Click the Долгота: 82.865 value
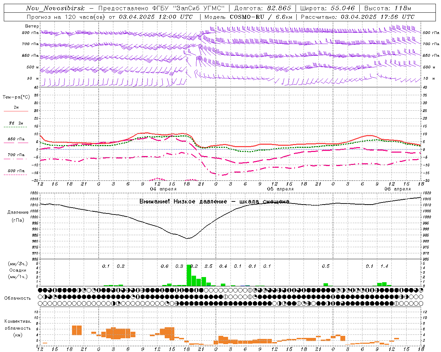 tap(263, 9)
